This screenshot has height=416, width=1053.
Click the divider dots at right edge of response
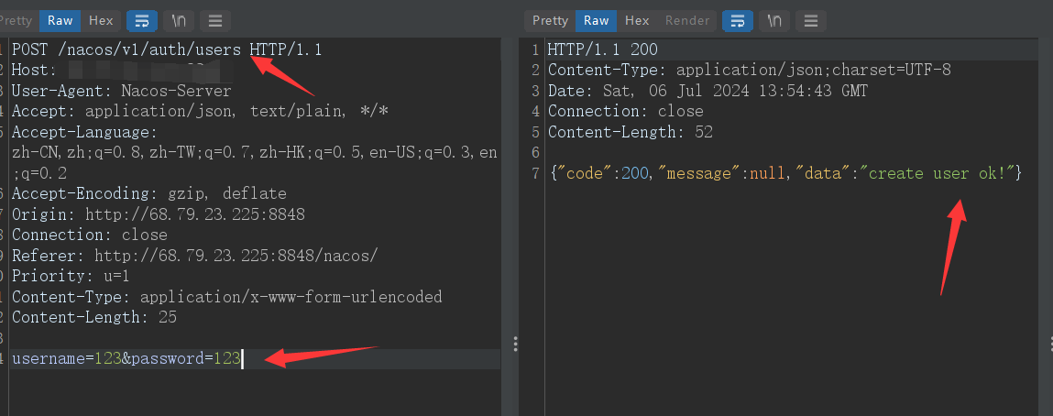click(x=1051, y=344)
